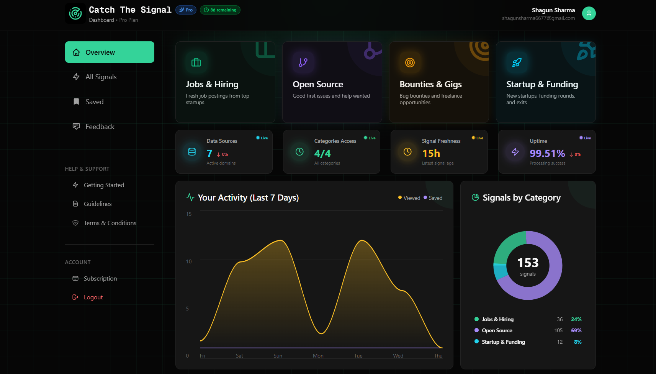Click the rocket icon on Startup & Funding card
656x374 pixels.
517,62
